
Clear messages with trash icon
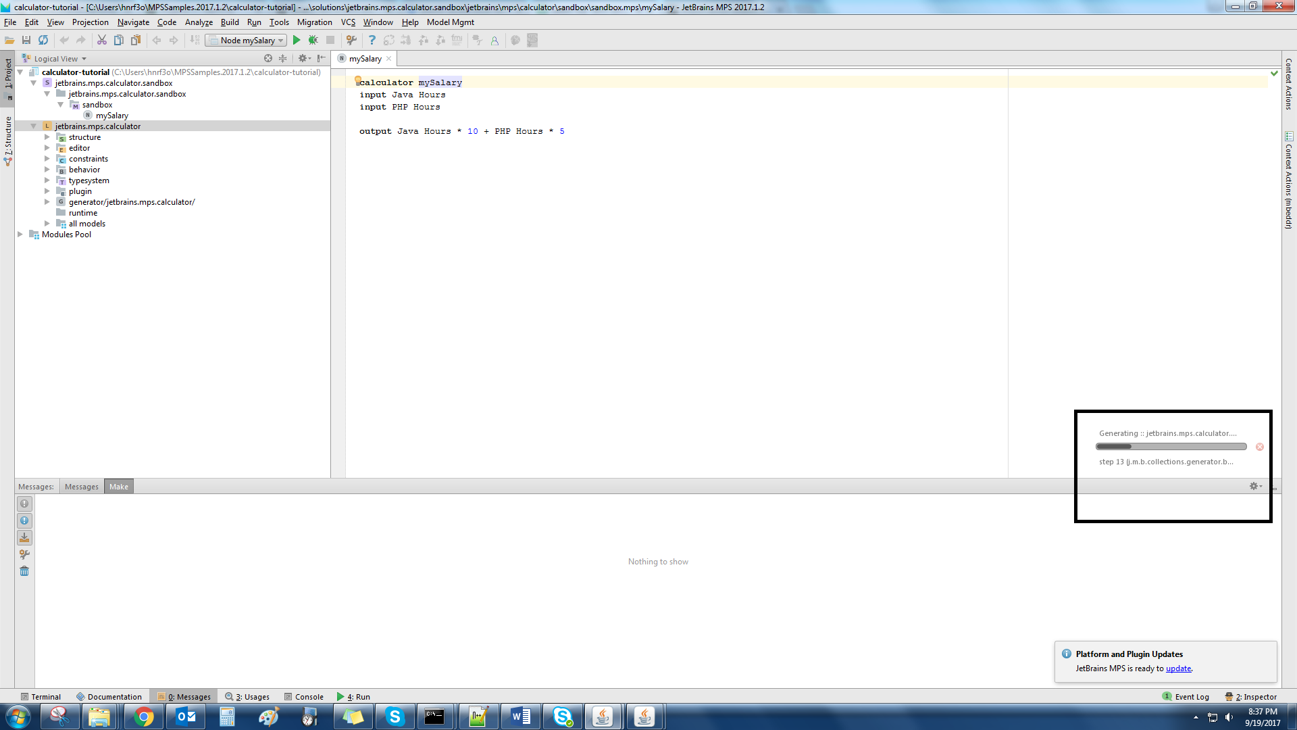tap(24, 571)
